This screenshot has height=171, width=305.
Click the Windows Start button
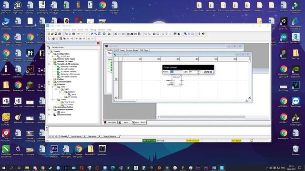[x=4, y=168]
